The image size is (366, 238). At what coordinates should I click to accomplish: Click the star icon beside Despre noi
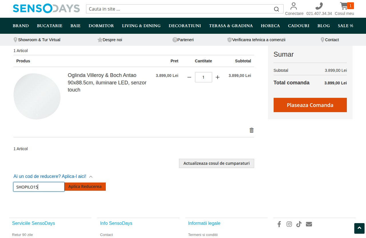[x=100, y=40]
